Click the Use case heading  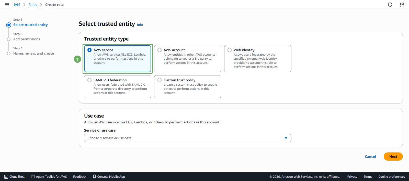tap(94, 116)
